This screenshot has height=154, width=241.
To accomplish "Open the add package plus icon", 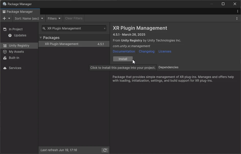I will tap(4, 18).
